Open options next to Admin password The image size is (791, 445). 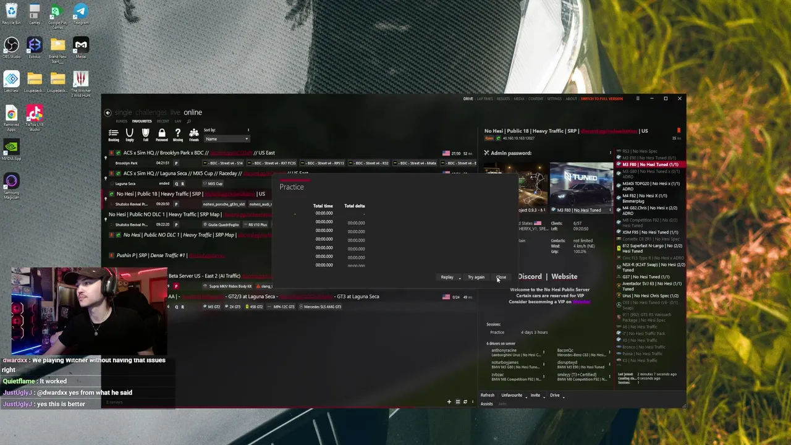tap(610, 153)
